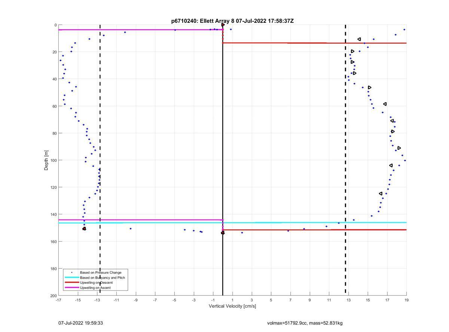
Task: Click the red marker on the zero line near 153 m
Action: 223,233
